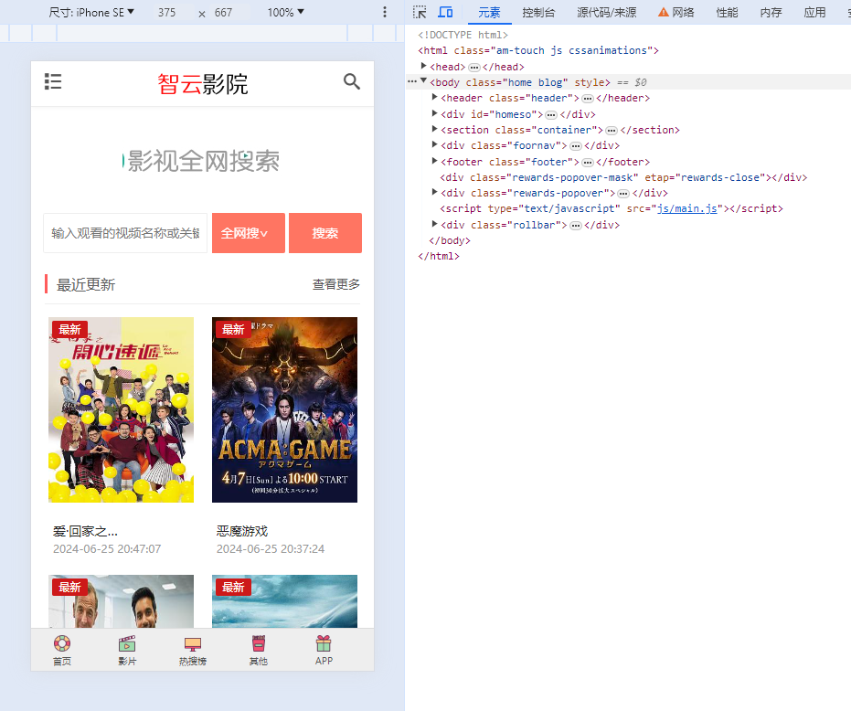Tap the APP gift icon in bottom nav

[x=324, y=643]
